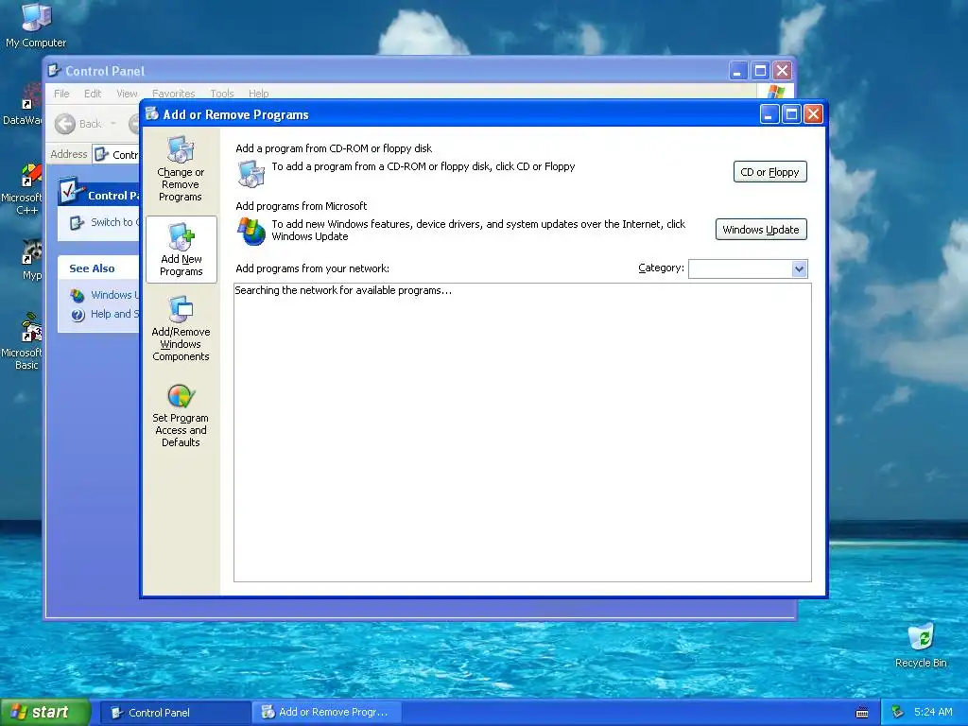Select Microsoft C++ desktop shortcut

click(22, 189)
